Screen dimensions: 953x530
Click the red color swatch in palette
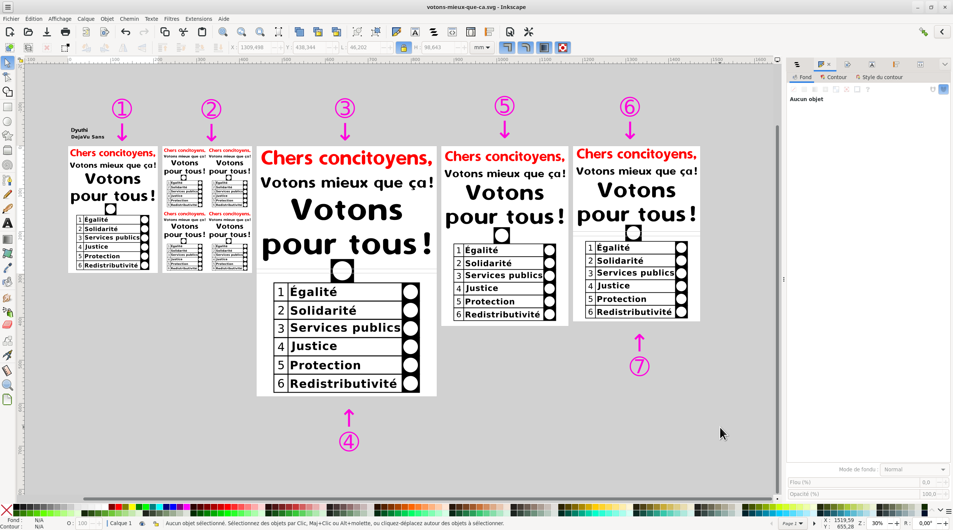pos(118,507)
